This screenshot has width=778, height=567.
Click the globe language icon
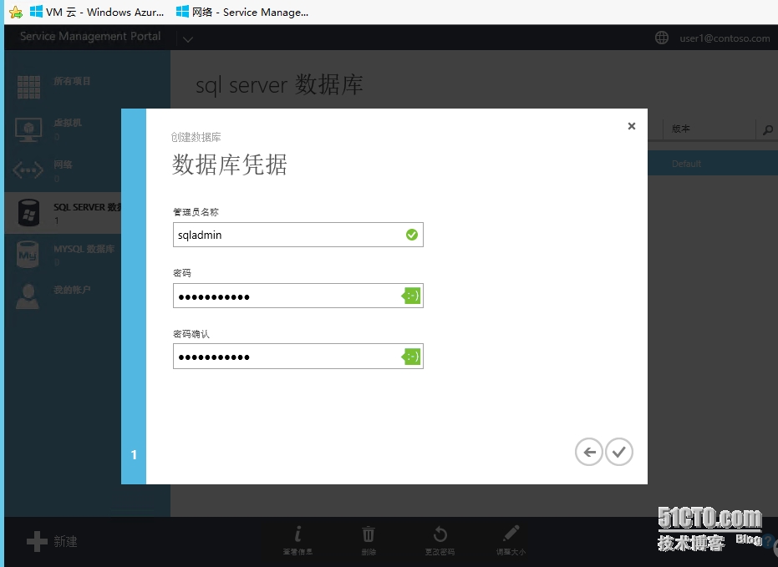[x=662, y=38]
